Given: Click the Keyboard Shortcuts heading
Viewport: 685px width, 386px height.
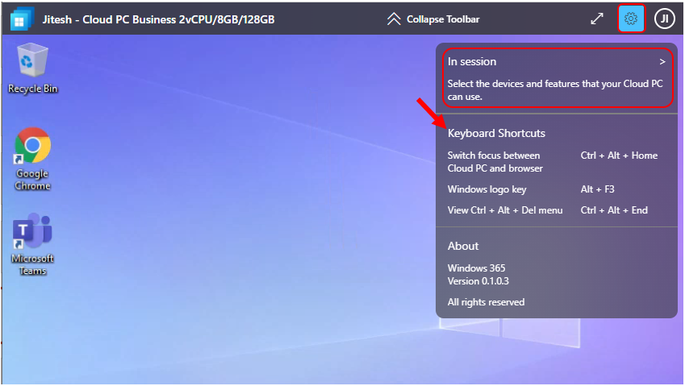Looking at the screenshot, I should [x=496, y=133].
